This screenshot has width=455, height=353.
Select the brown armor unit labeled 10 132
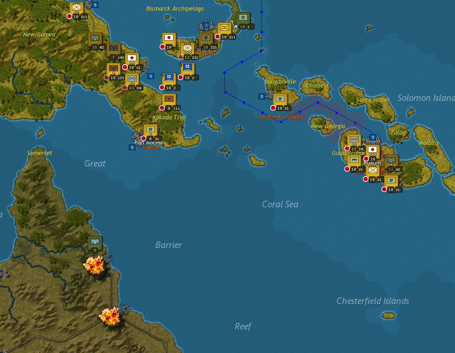[x=113, y=70]
